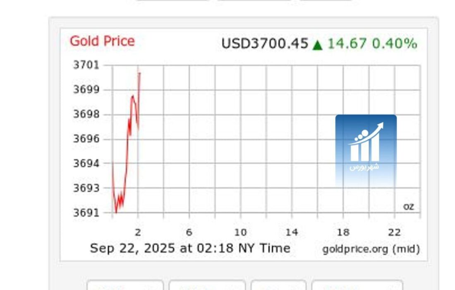Click the green up-arrow triangle icon
Screen dimensions: 455x290
(x=317, y=44)
